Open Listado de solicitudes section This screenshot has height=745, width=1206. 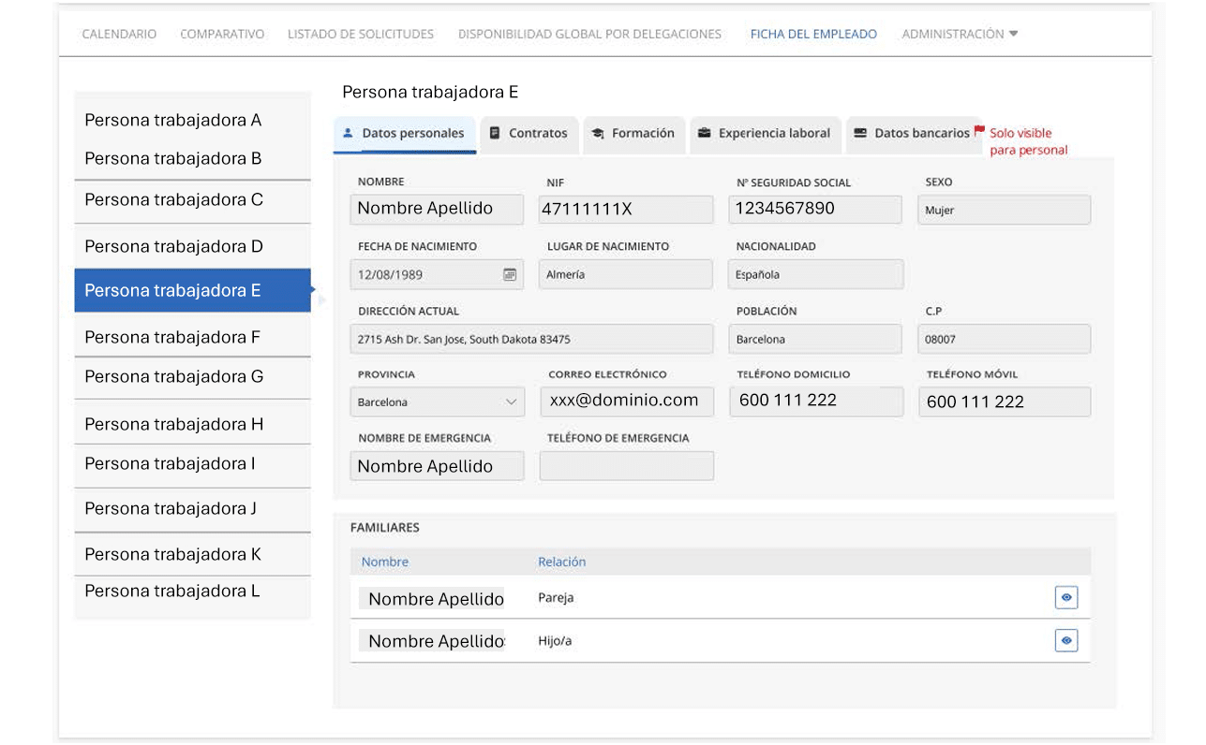(360, 34)
